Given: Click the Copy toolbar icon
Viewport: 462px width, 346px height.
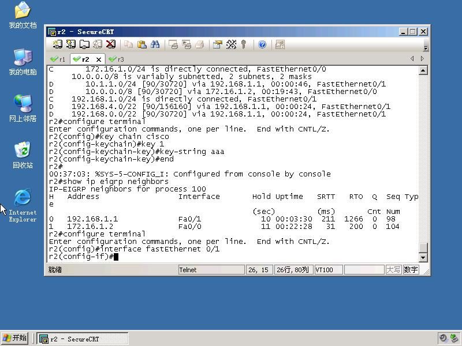Looking at the screenshot, I should pyautogui.click(x=128, y=44).
